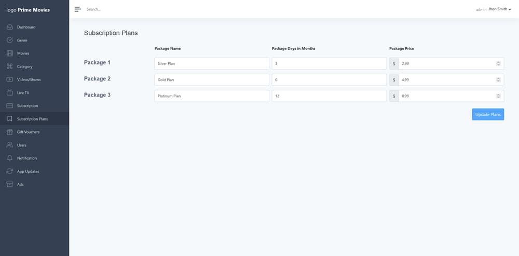Adjust the Package 3 price stepper
Image resolution: width=519 pixels, height=256 pixels.
click(498, 96)
